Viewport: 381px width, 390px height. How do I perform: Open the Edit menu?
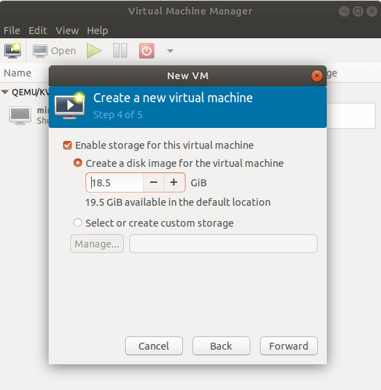pos(38,31)
